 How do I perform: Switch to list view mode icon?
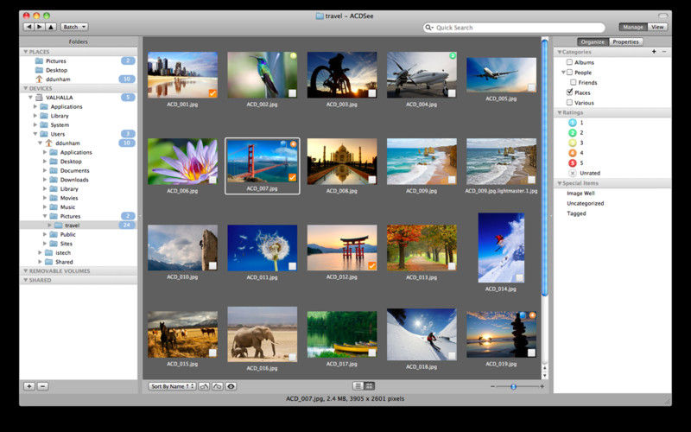point(358,386)
